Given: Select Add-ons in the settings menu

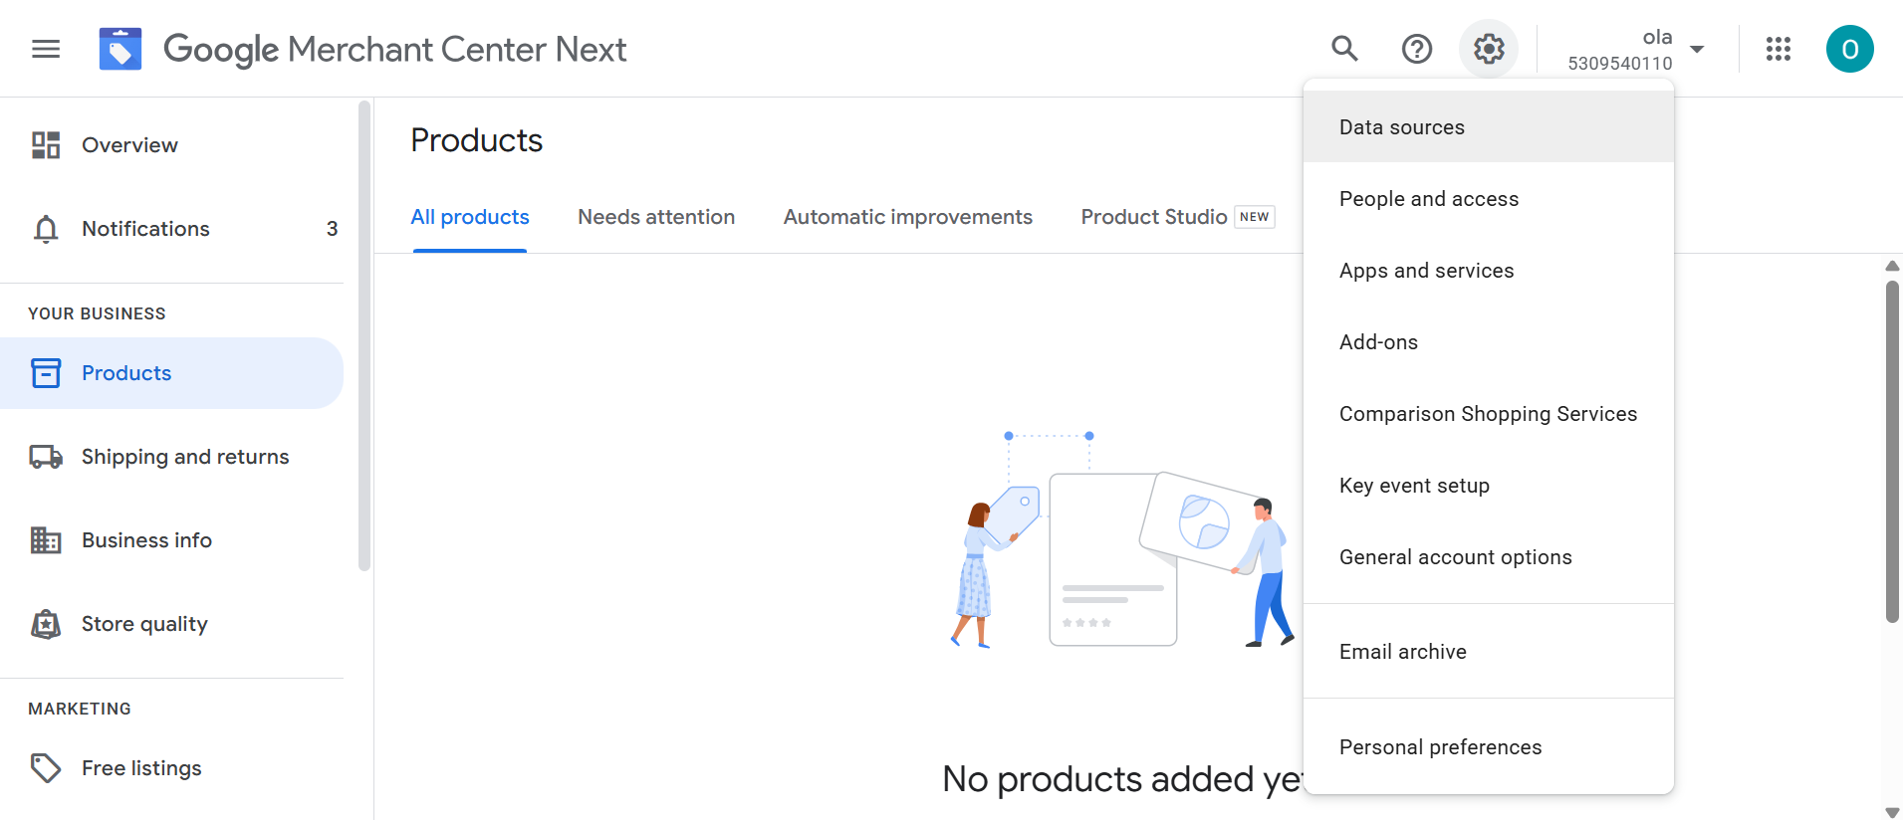Looking at the screenshot, I should pyautogui.click(x=1489, y=342).
